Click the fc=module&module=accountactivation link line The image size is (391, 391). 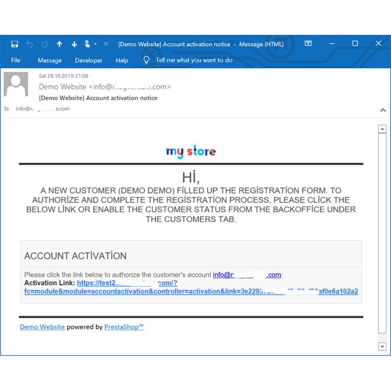(x=191, y=291)
